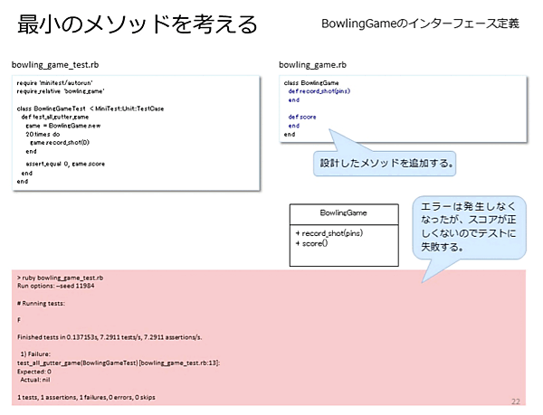Select + record_shot(pins) in the class diagram

[329, 233]
